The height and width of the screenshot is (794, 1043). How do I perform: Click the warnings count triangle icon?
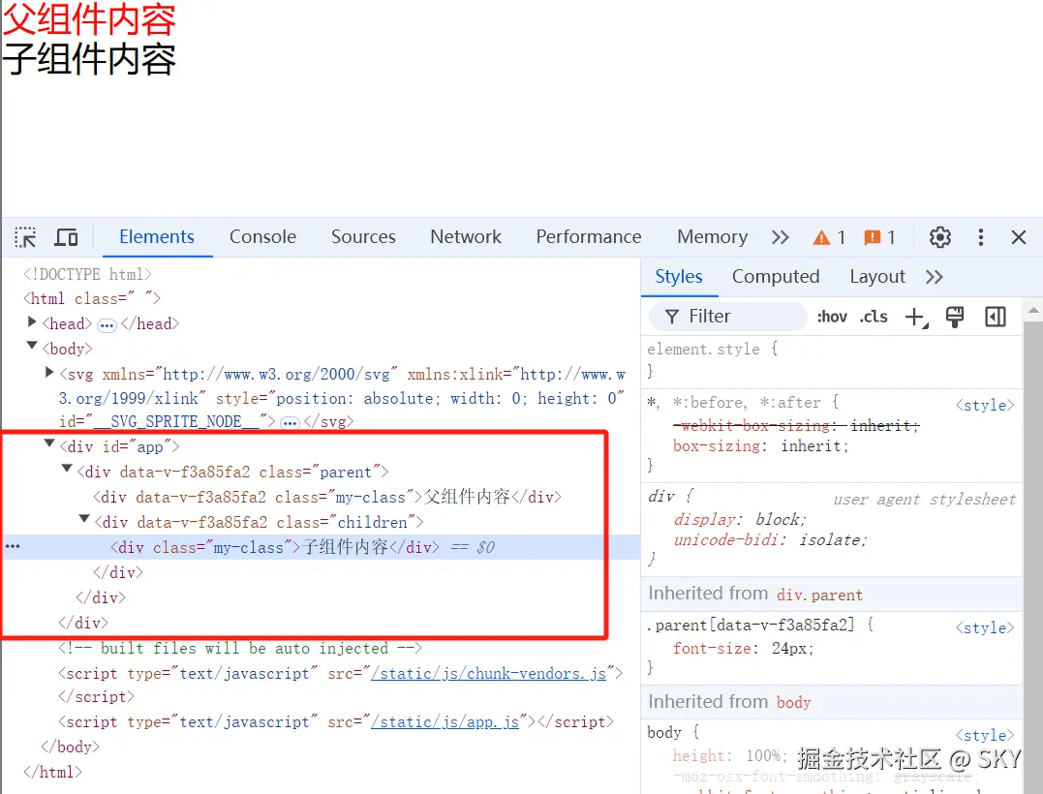pos(821,237)
